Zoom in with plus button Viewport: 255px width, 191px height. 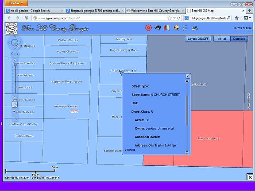15,60
